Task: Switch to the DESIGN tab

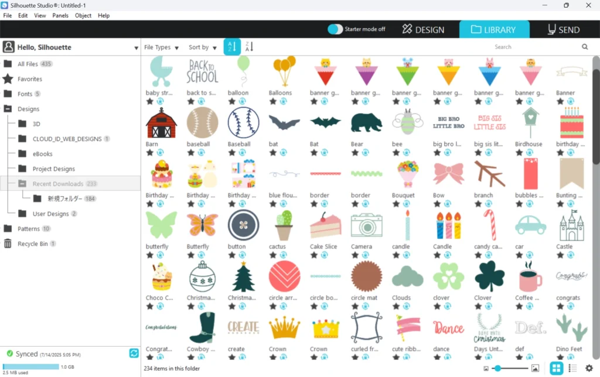Action: pos(423,29)
